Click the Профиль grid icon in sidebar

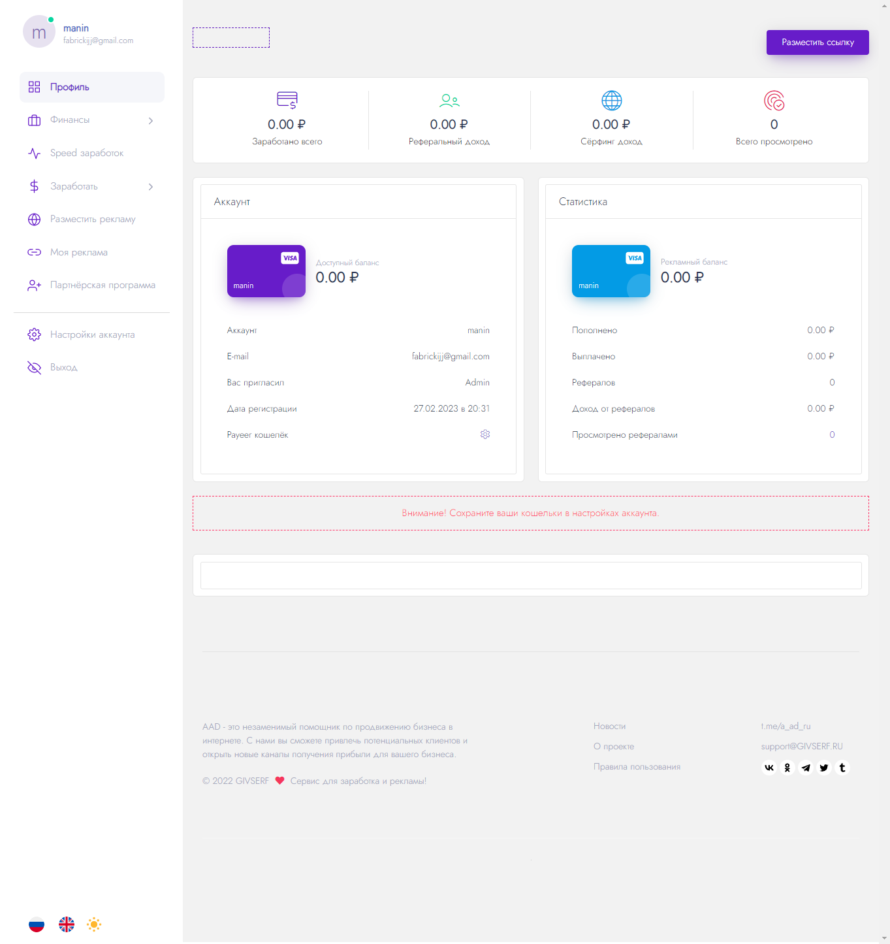(35, 87)
